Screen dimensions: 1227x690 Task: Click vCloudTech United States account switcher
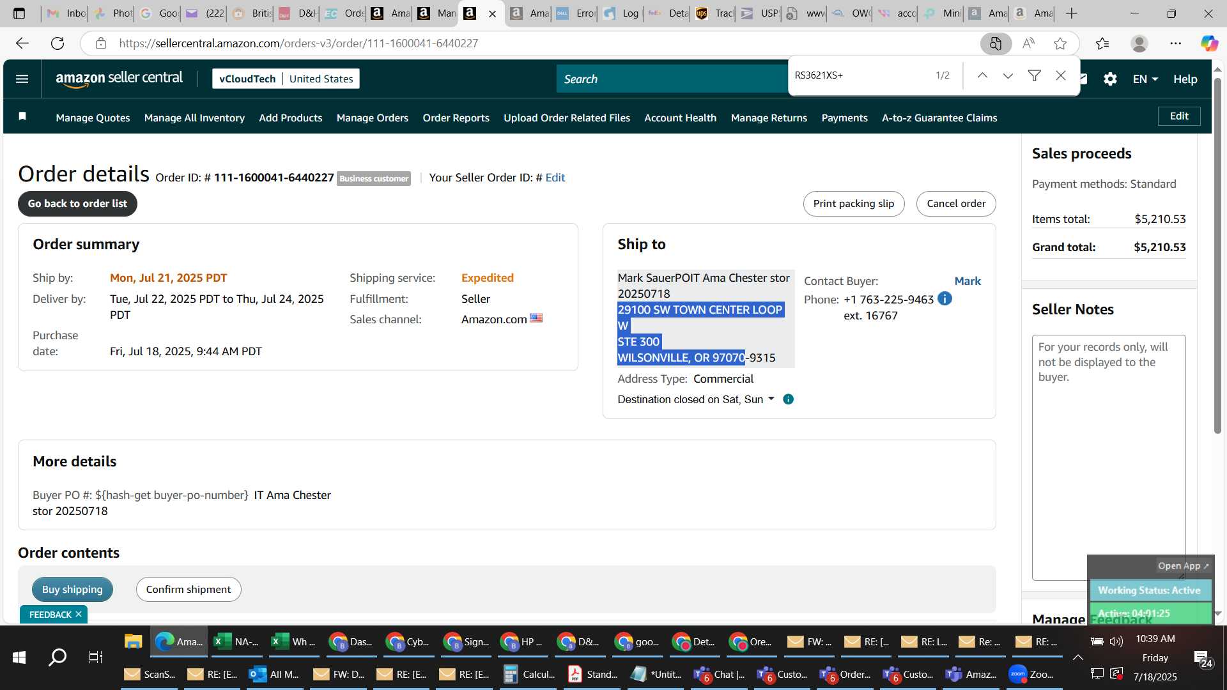tap(286, 79)
